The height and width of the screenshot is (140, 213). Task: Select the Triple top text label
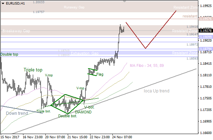(x=33, y=70)
